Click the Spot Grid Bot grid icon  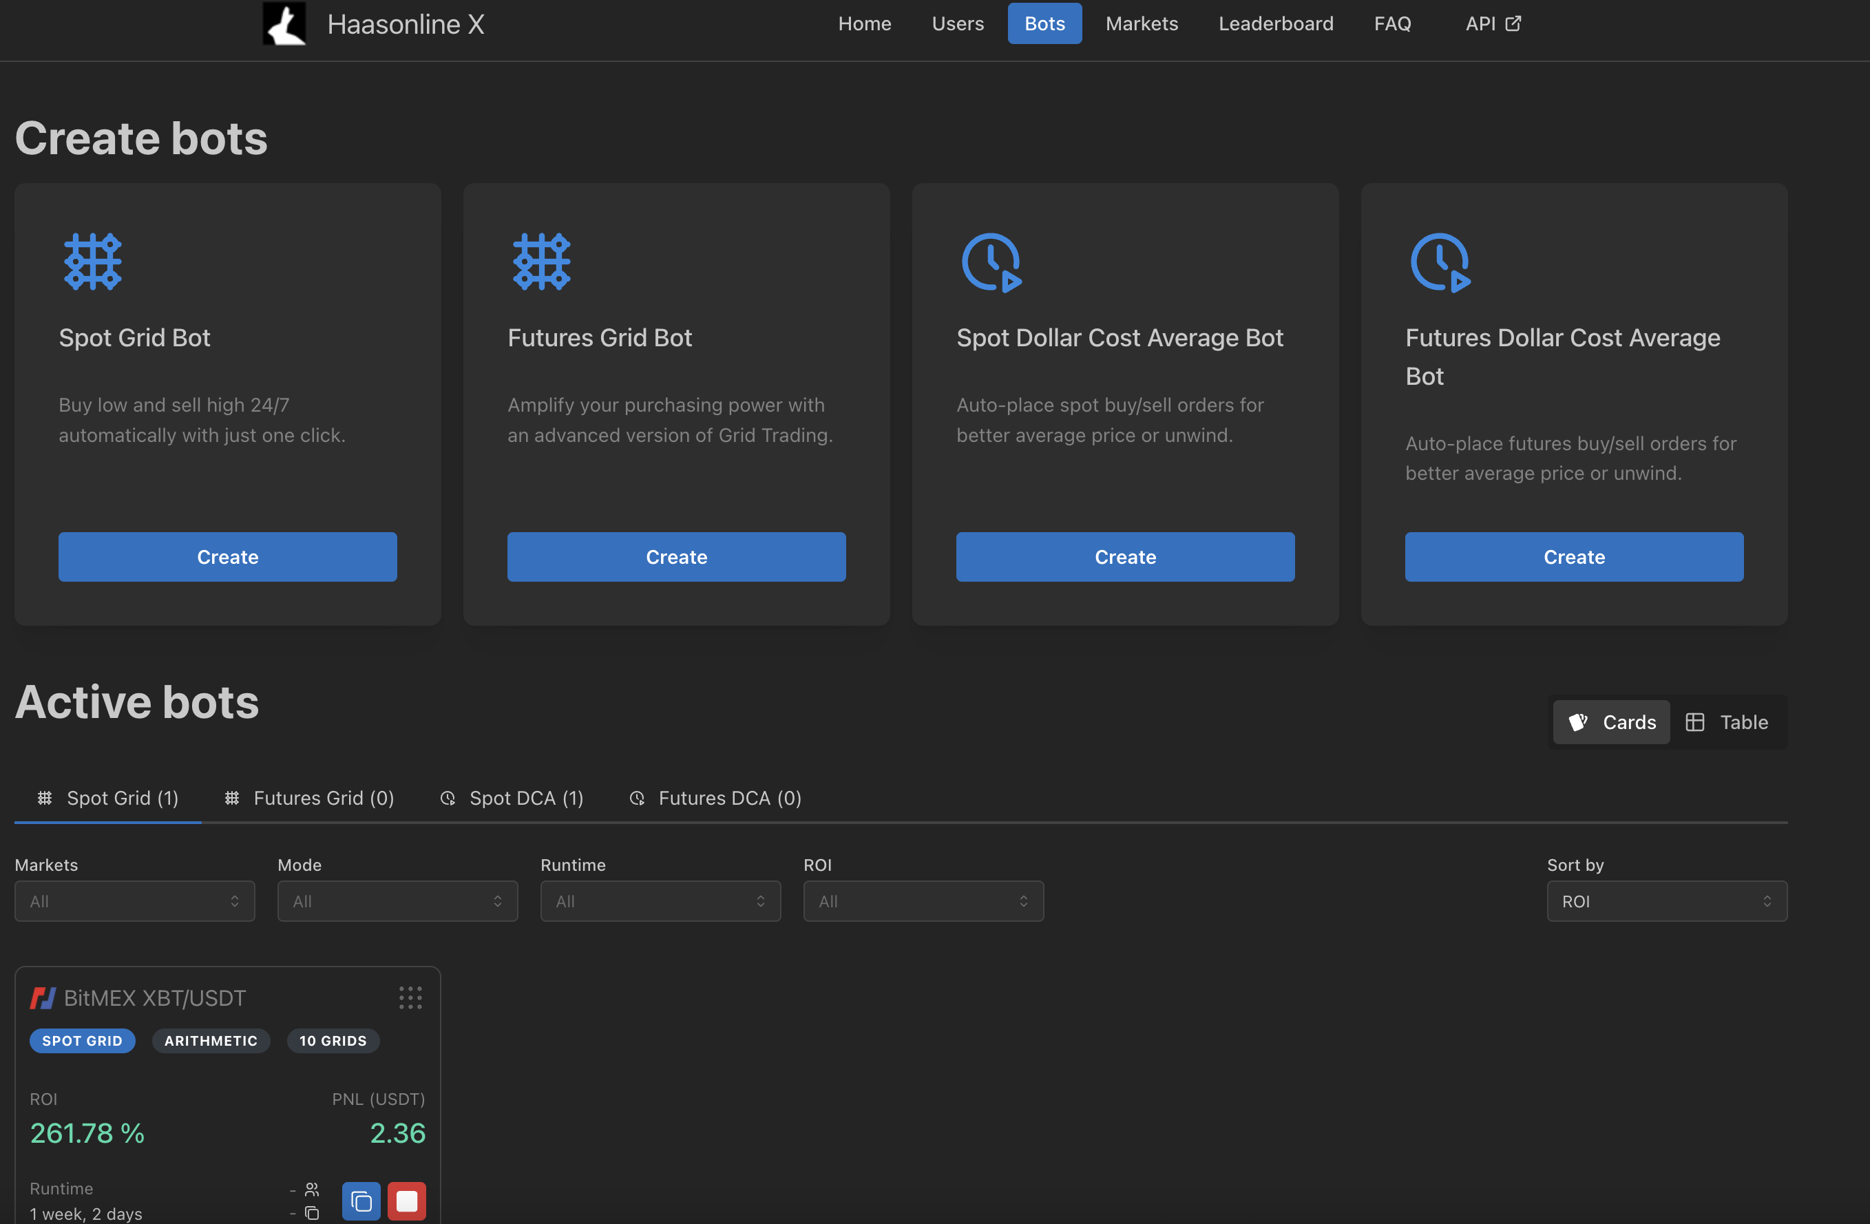point(92,262)
